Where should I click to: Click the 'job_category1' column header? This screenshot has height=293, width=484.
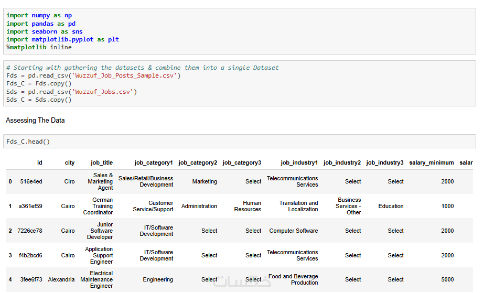coord(154,163)
